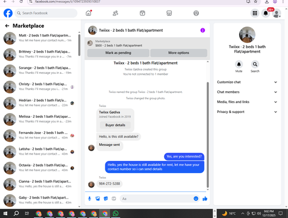
Task: Click 'Hello, is this still available?' message
Action: click(119, 137)
